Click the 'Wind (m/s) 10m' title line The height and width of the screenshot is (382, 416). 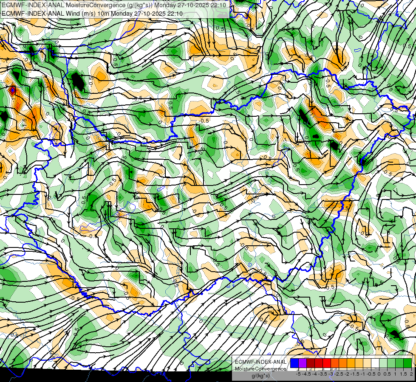pos(92,14)
